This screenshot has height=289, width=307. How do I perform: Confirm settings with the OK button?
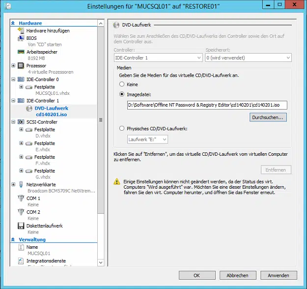point(196,275)
